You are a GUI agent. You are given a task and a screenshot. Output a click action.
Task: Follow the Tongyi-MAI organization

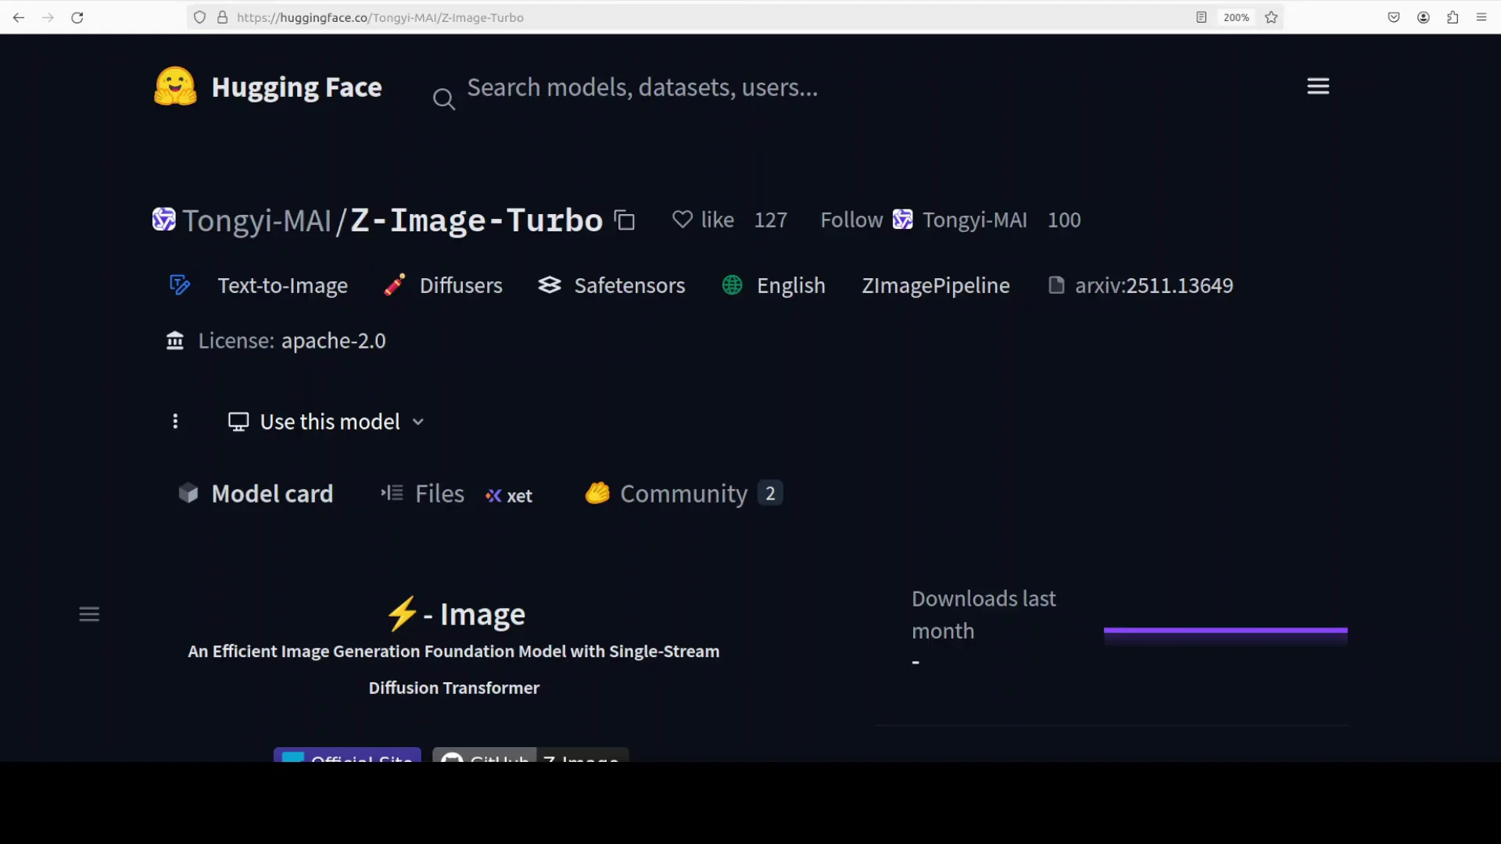pyautogui.click(x=851, y=220)
